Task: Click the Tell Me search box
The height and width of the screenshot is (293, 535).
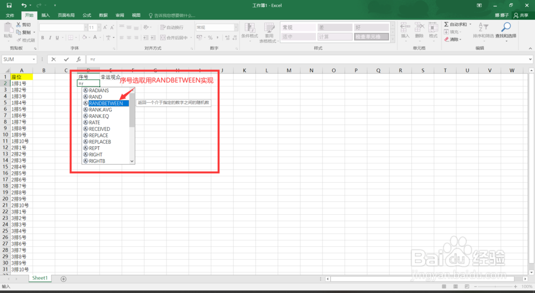Action: coord(172,16)
